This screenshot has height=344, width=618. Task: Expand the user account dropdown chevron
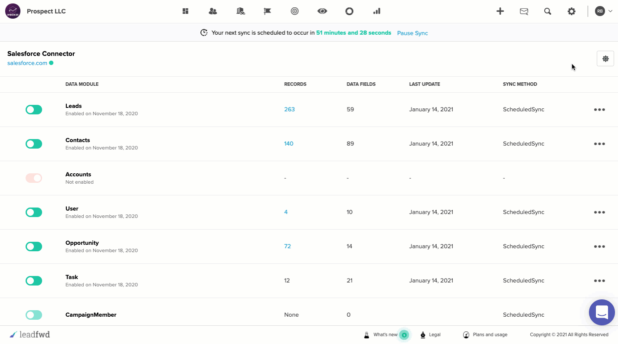[x=610, y=11]
